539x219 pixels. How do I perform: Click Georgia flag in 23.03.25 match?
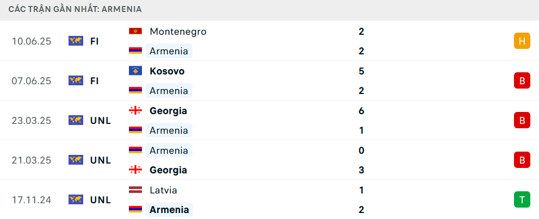[135, 111]
